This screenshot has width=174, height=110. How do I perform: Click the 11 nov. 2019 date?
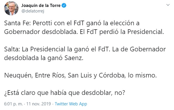coord(39,104)
